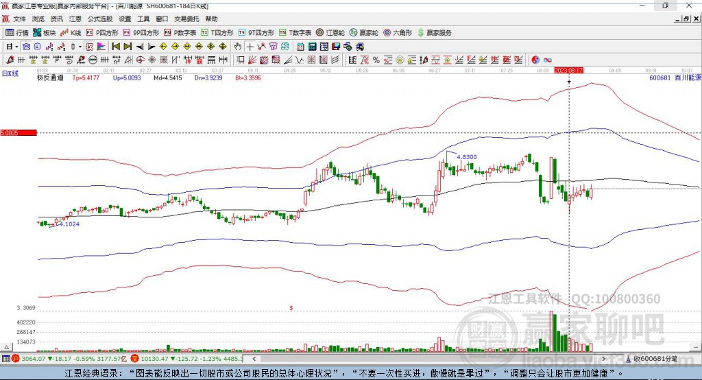Open the 交易委托 menu
Viewport: 702px width, 380px height.
[186, 19]
